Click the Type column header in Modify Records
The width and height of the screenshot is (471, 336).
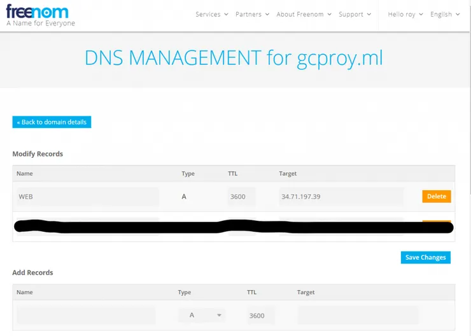(x=188, y=174)
